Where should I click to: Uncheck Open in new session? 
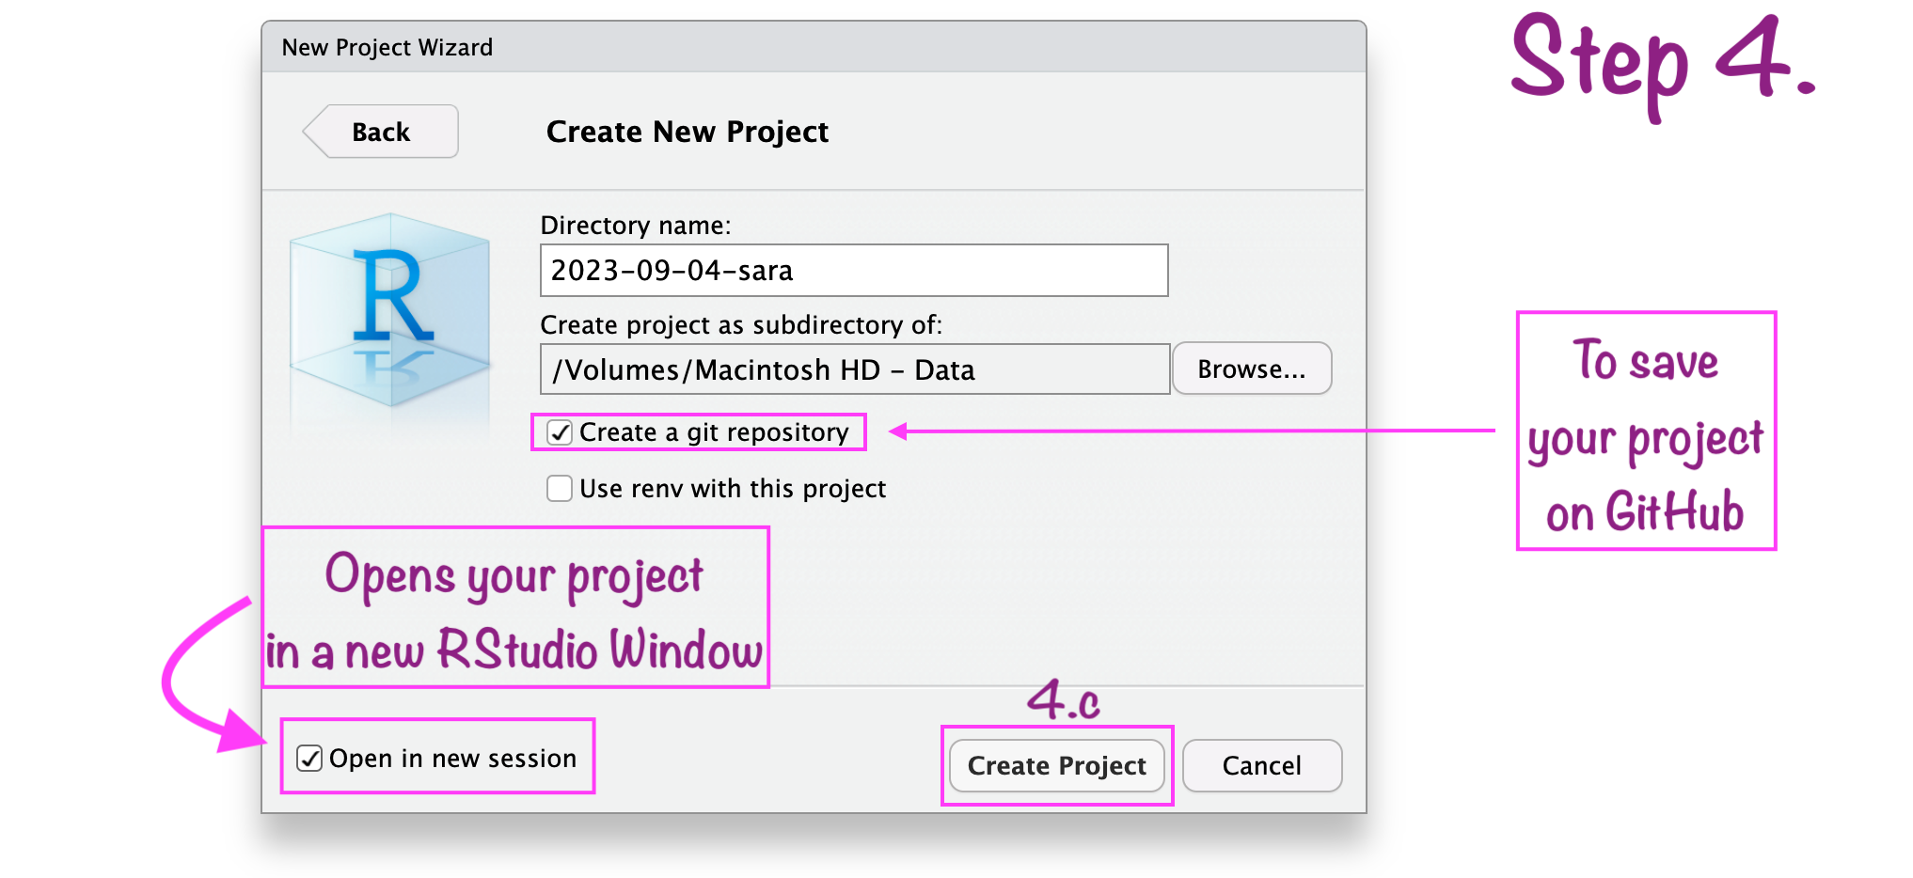pyautogui.click(x=310, y=759)
